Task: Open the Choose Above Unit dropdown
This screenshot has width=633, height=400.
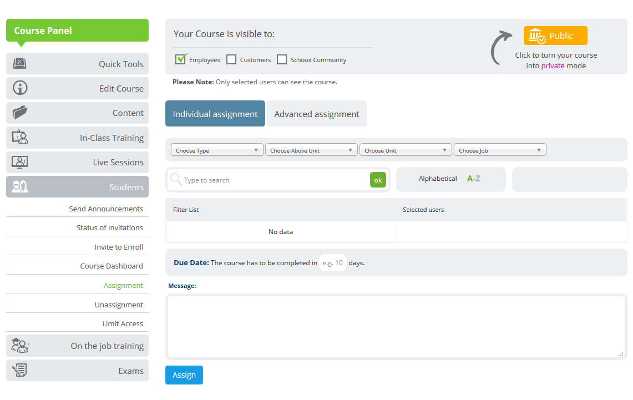Action: (x=311, y=150)
